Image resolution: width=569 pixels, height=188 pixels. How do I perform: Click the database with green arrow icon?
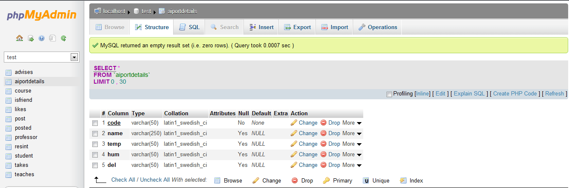pos(30,38)
